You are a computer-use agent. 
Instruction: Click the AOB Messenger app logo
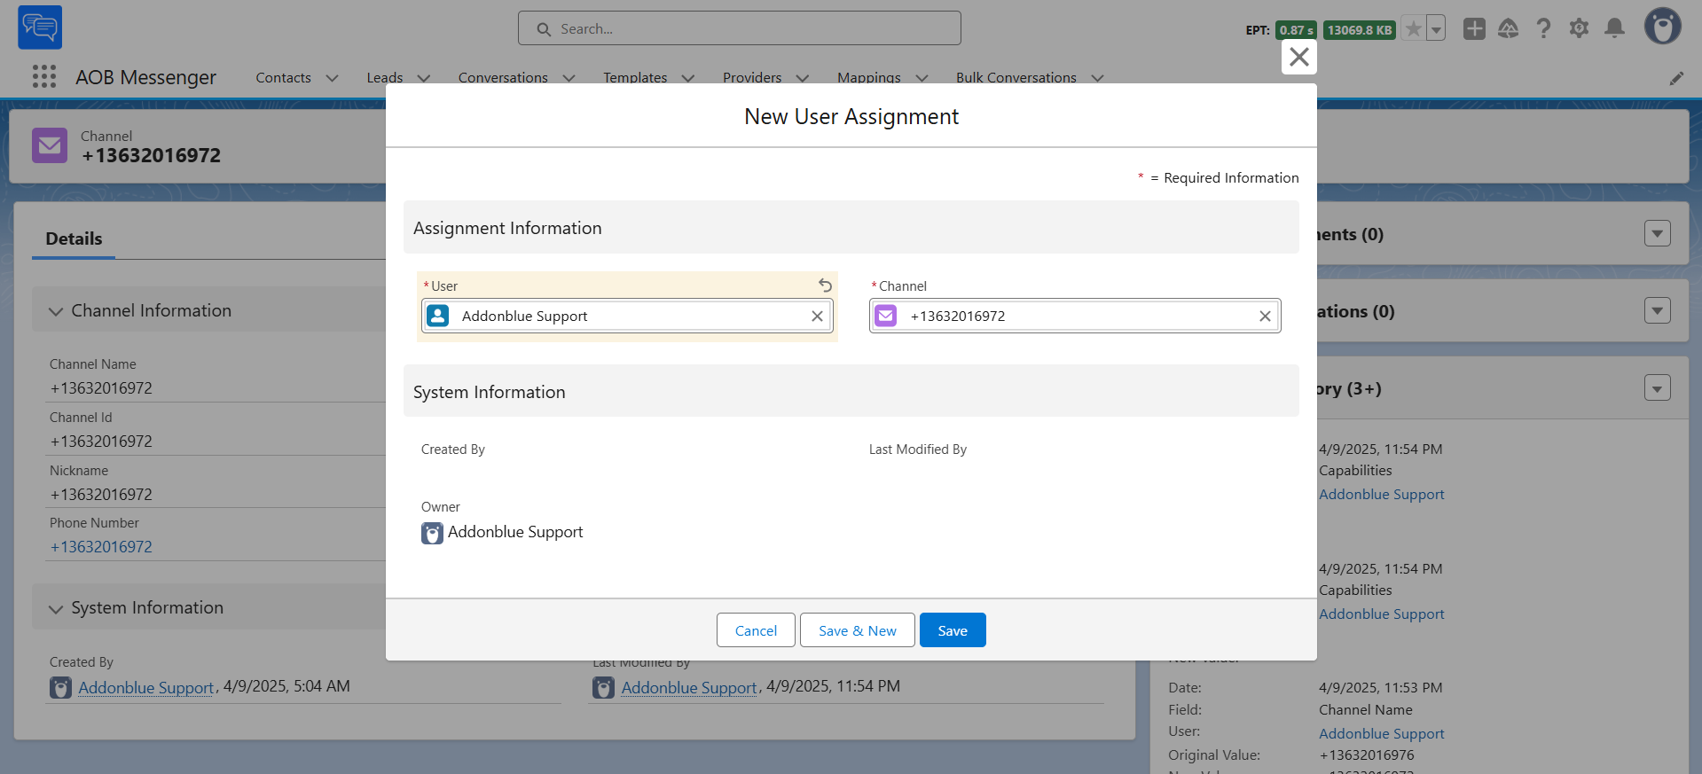(x=40, y=27)
